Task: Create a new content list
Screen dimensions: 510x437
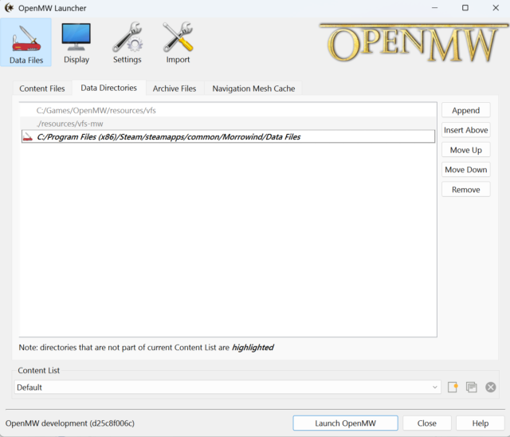Action: [x=453, y=387]
